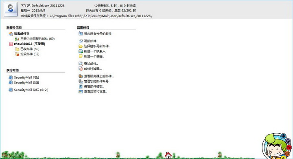This screenshot has width=293, height=159.
Task: Open 已收邮件 (60) folder
Action: [30, 49]
